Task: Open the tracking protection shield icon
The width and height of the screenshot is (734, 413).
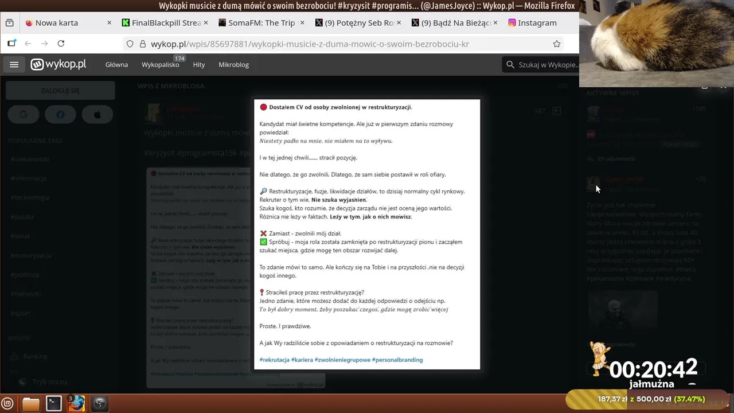Action: 130,44
